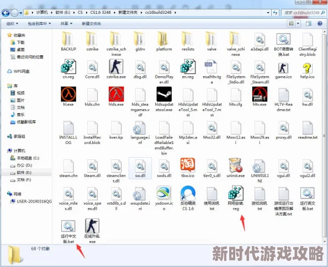Click 计算机 in the address path

click(42, 13)
